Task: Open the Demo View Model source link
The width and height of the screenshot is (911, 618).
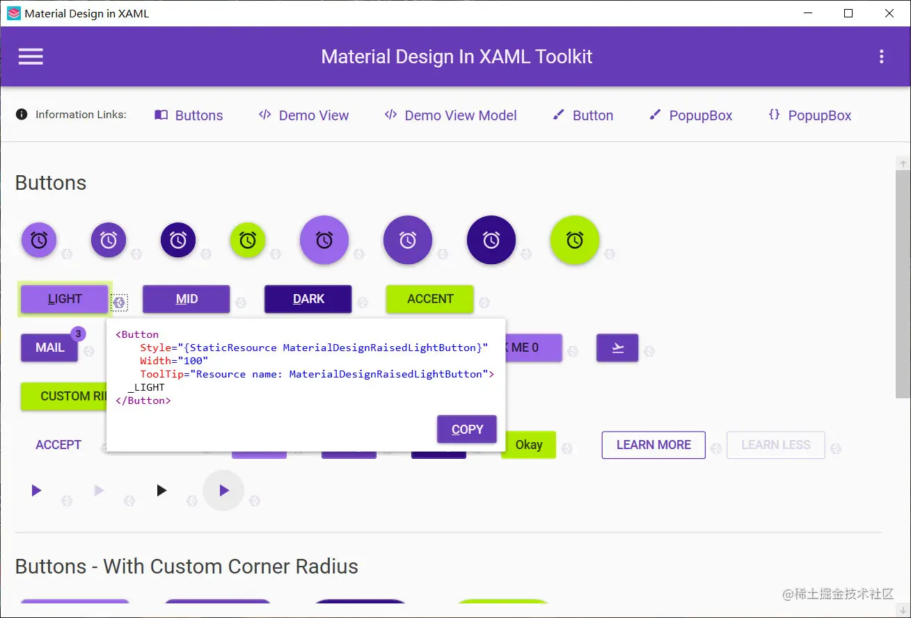Action: click(450, 115)
